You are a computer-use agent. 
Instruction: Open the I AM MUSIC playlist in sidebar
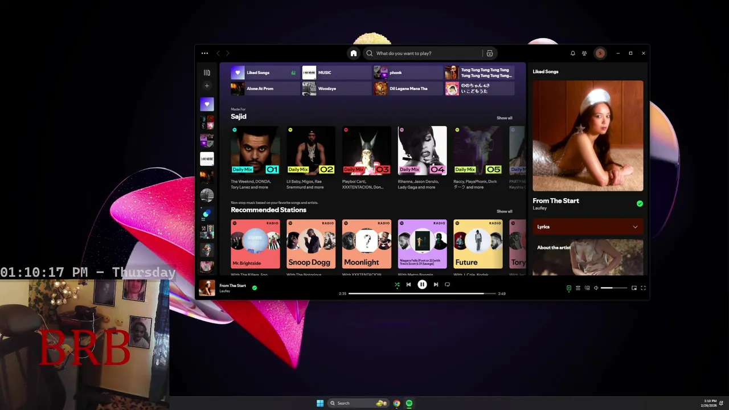tap(207, 158)
